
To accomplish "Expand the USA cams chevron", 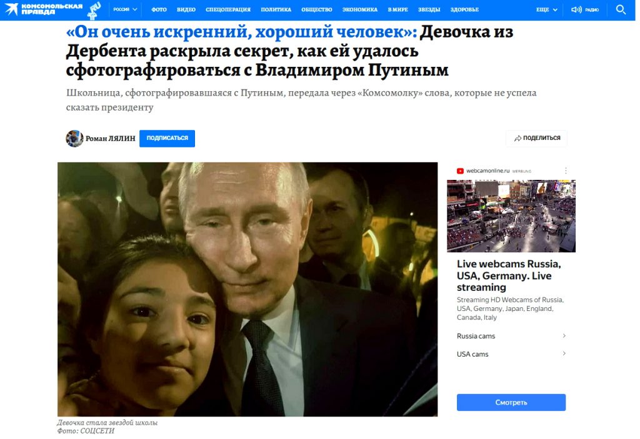I will point(564,353).
